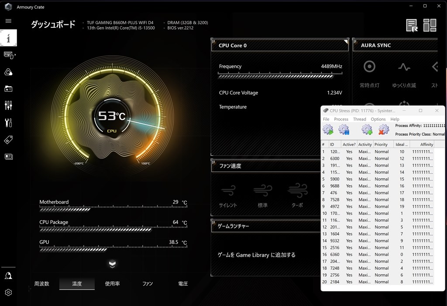The image size is (447, 306).
Task: Choose the ゆっくり点滅 breathing lighting effect
Action: tap(404, 72)
